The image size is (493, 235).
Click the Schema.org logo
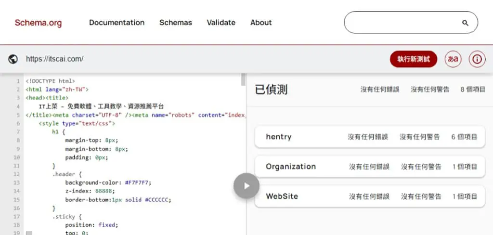39,23
